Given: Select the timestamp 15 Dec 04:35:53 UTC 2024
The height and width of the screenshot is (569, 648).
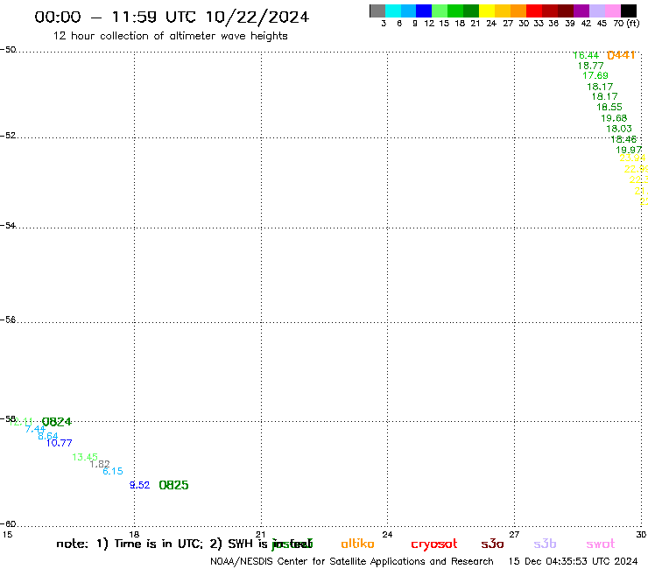Looking at the screenshot, I should pos(574,562).
